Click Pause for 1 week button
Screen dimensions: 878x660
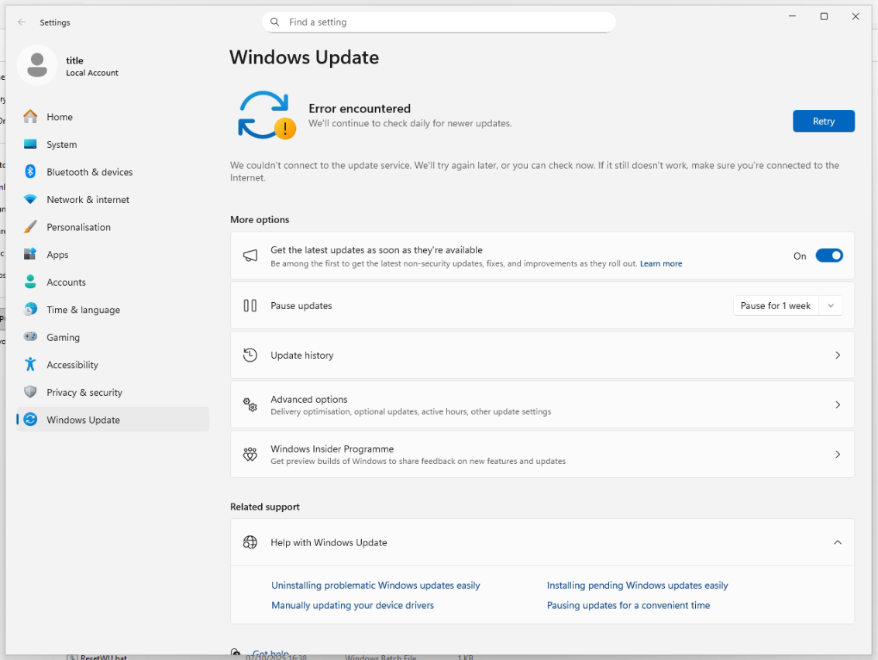pyautogui.click(x=776, y=306)
